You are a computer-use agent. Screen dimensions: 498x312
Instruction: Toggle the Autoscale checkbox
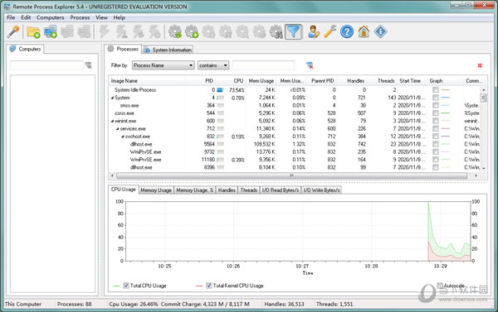440,286
